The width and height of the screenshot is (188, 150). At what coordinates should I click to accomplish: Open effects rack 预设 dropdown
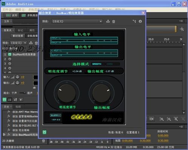pos(18,43)
